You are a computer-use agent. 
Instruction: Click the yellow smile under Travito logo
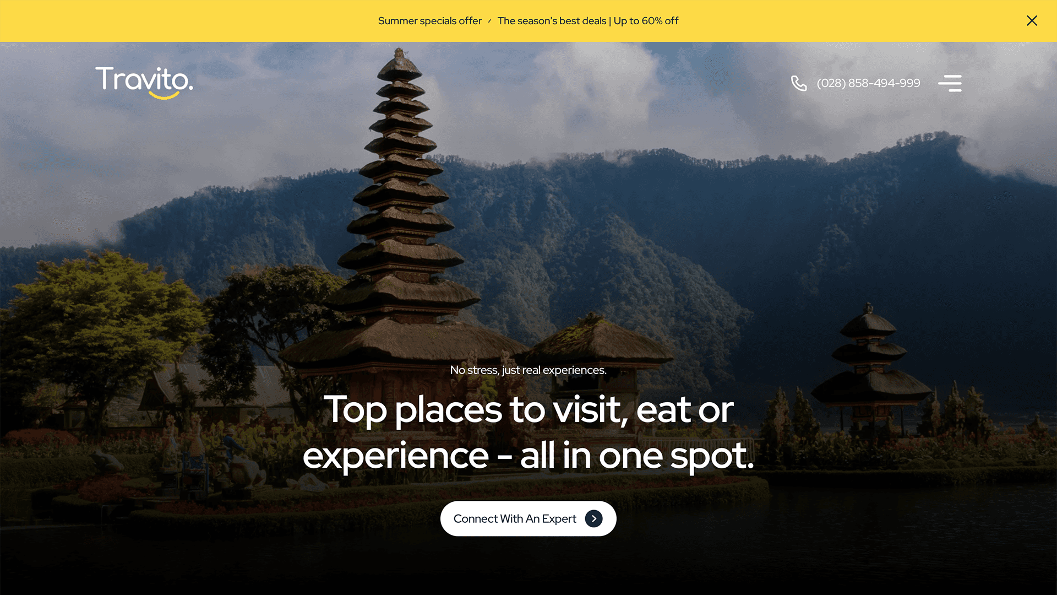tap(164, 95)
